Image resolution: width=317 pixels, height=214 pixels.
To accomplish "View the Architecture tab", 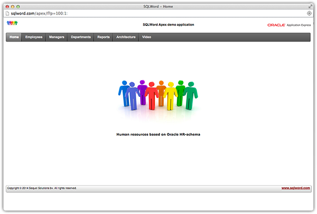I will [126, 37].
